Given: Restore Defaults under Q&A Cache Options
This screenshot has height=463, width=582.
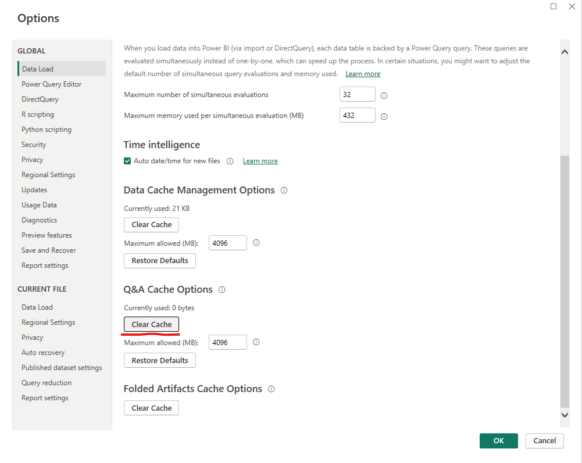Looking at the screenshot, I should click(160, 360).
